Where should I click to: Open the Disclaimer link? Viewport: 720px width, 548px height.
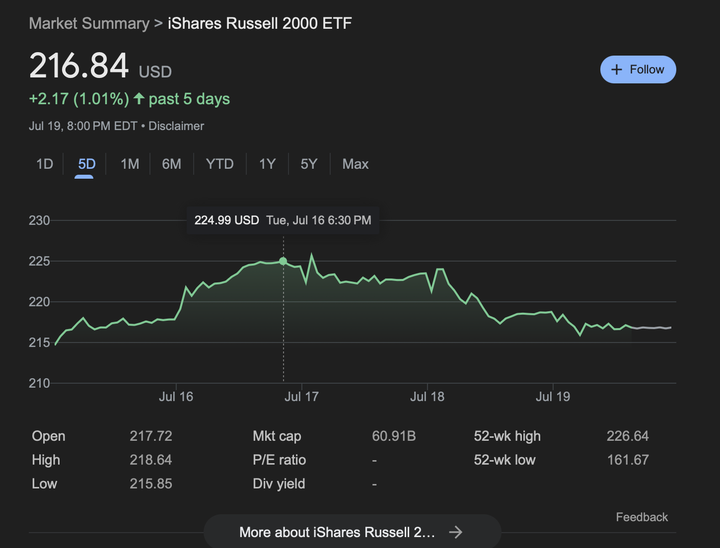point(176,126)
